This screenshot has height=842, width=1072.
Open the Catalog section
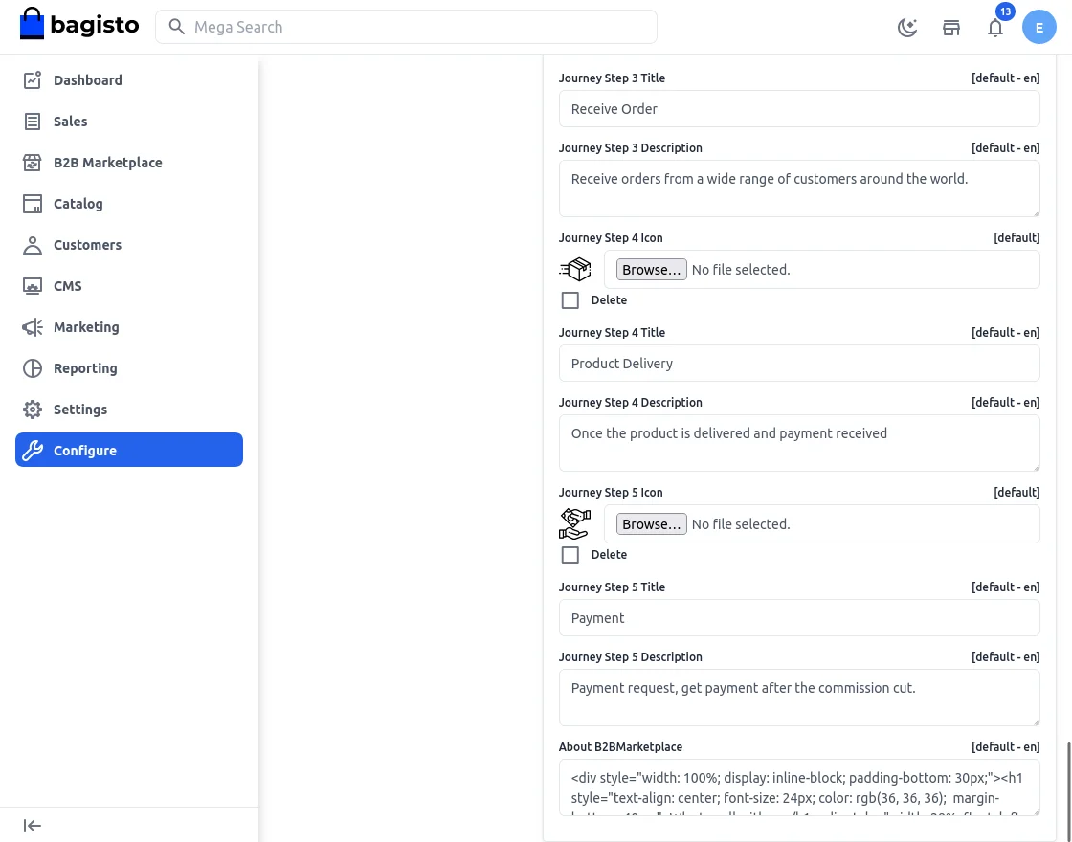tap(78, 204)
